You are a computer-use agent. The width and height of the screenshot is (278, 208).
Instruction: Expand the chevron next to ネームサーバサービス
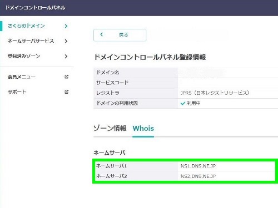(x=66, y=41)
